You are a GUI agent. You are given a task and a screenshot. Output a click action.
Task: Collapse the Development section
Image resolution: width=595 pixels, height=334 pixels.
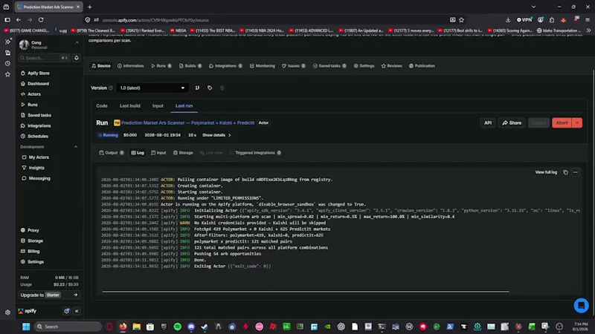pyautogui.click(x=76, y=146)
